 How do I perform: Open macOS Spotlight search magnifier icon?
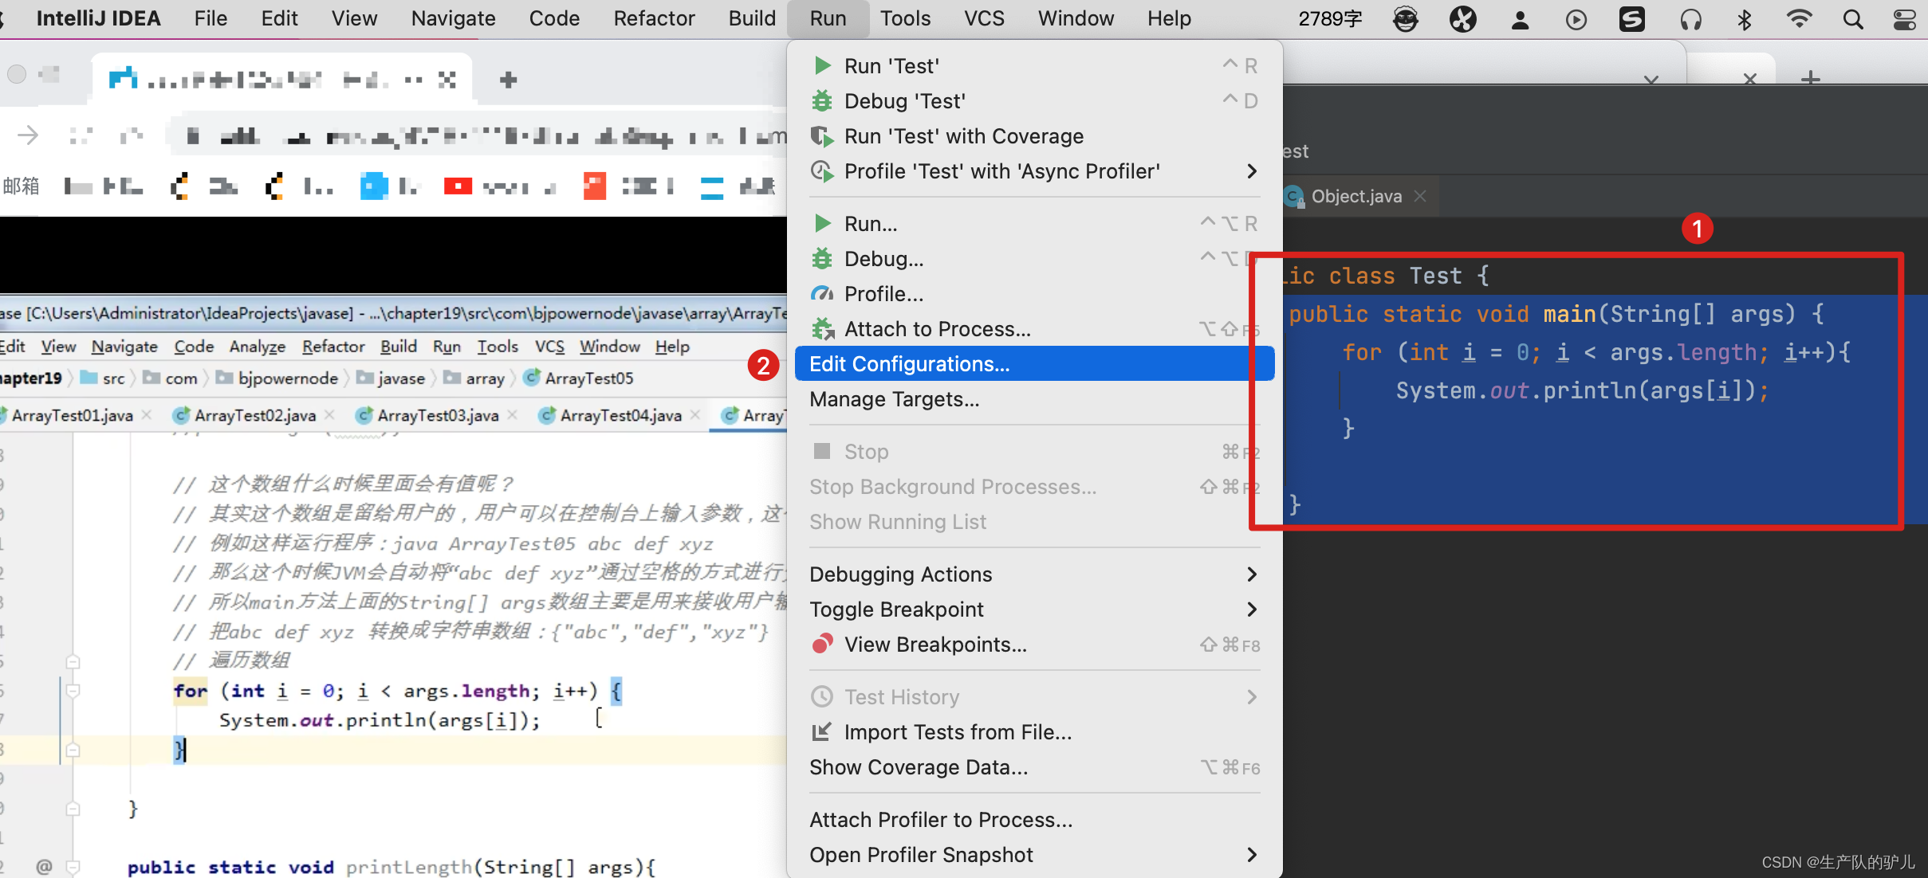click(x=1853, y=19)
